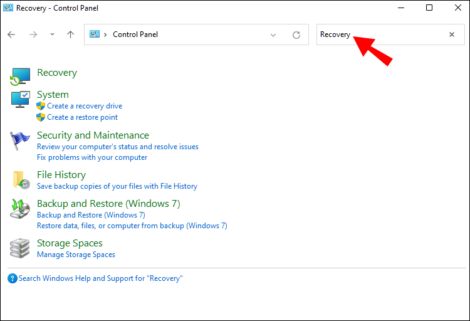
Task: Refresh the Control Panel view
Action: click(x=296, y=35)
